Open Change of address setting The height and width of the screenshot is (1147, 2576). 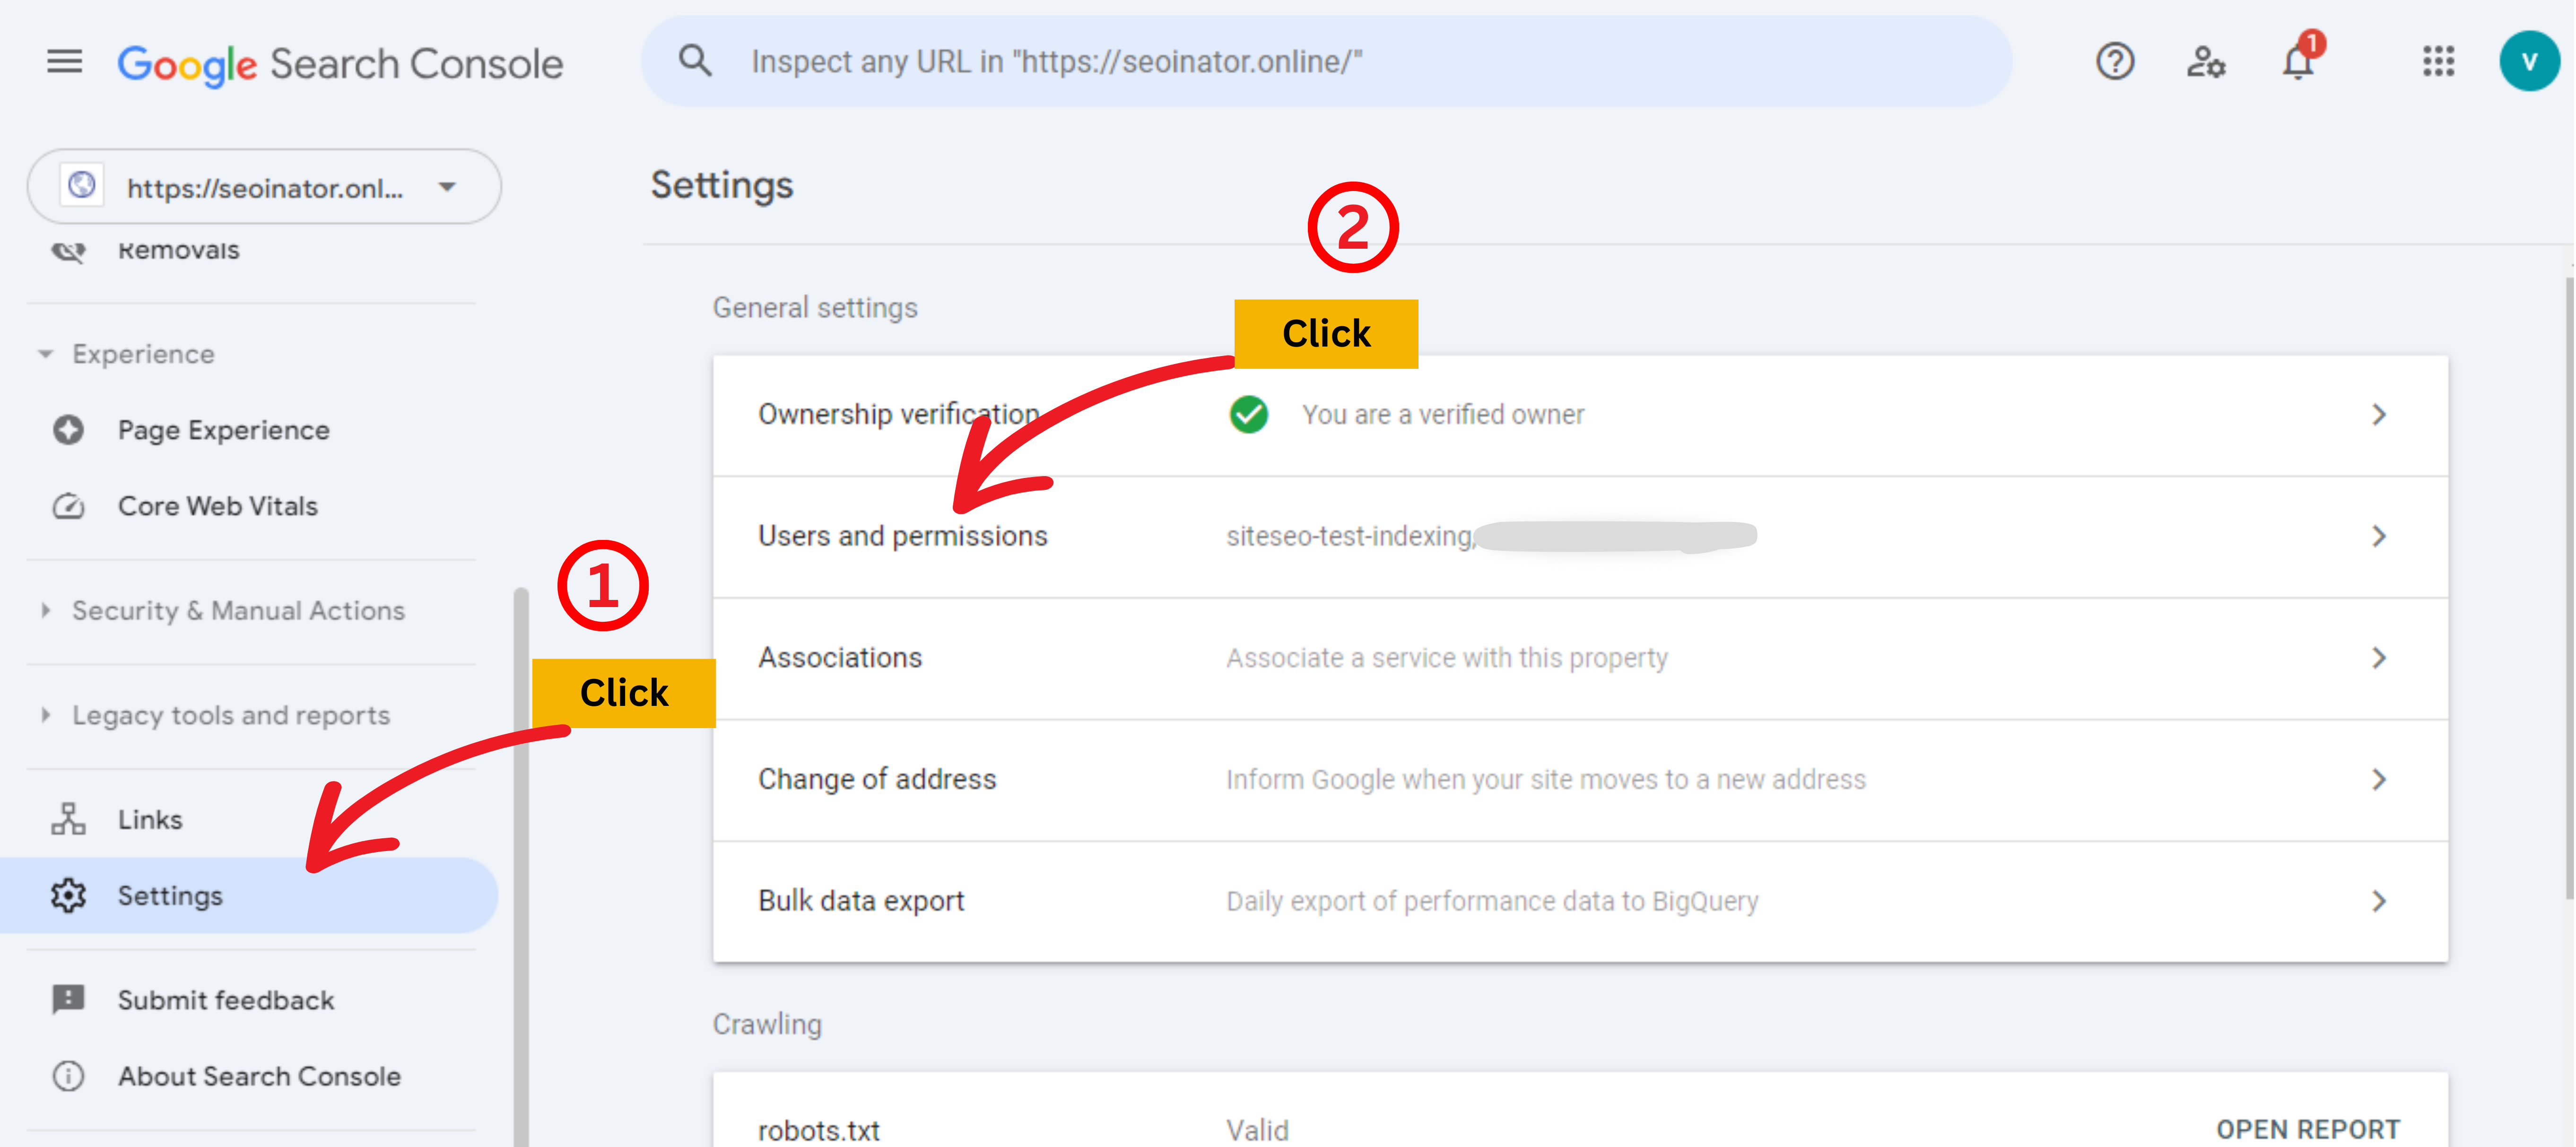tap(1580, 780)
